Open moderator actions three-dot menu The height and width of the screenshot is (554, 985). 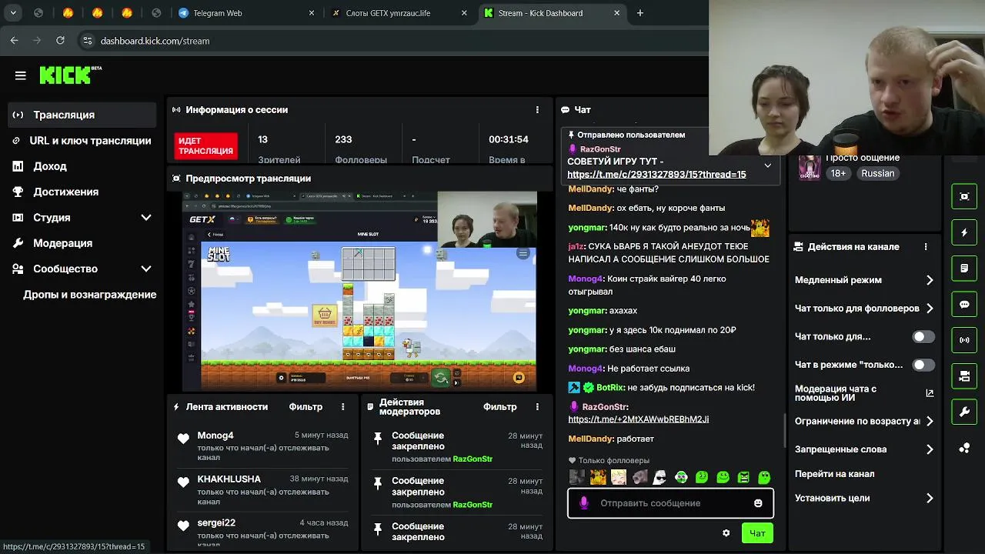537,407
